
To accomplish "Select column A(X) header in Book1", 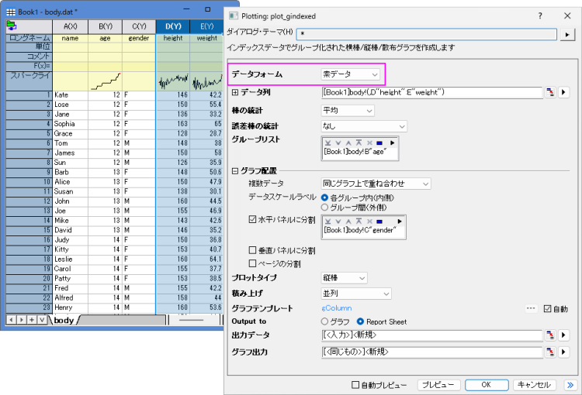I will [x=70, y=26].
